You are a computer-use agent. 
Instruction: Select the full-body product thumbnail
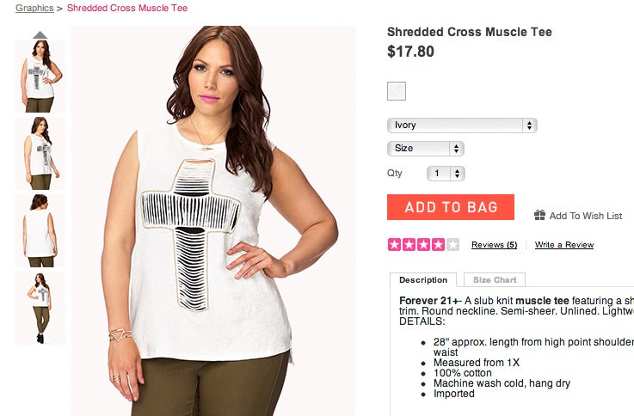tap(40, 308)
